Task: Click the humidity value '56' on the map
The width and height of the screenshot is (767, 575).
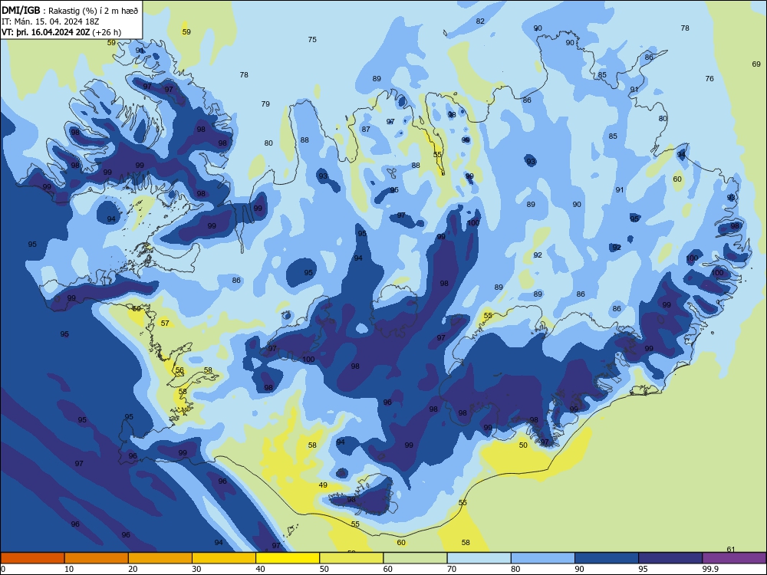Action: [179, 370]
